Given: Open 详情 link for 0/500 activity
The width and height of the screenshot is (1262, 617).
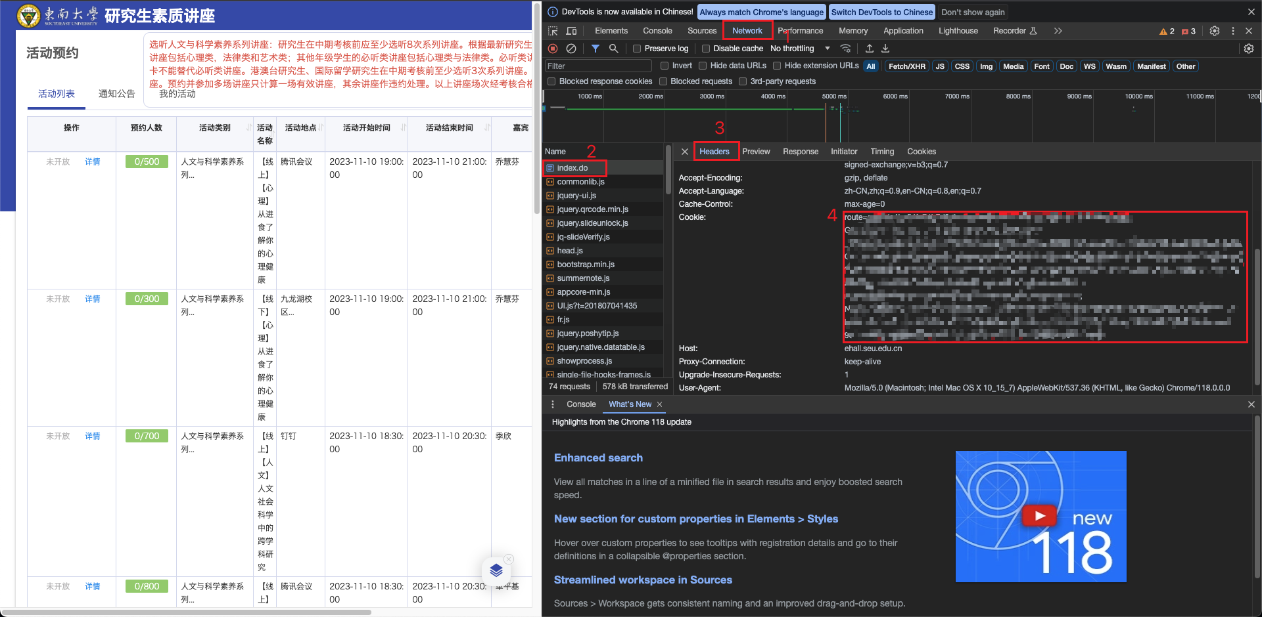Looking at the screenshot, I should pyautogui.click(x=93, y=161).
